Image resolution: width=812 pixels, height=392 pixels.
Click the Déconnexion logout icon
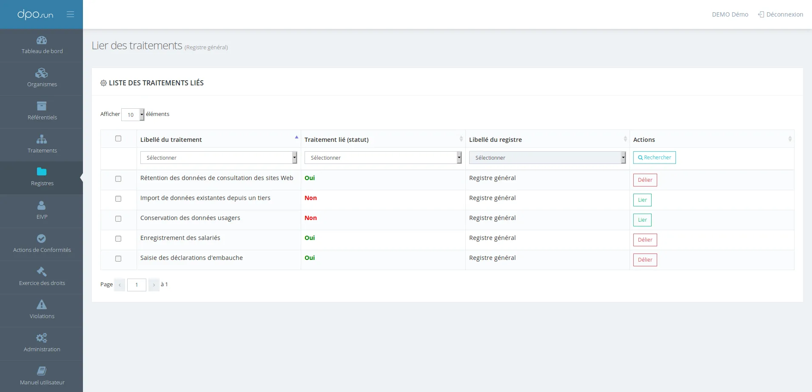pyautogui.click(x=761, y=14)
